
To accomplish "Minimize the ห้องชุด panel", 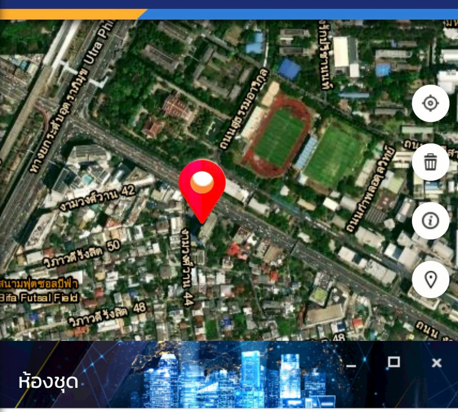I will 351,366.
